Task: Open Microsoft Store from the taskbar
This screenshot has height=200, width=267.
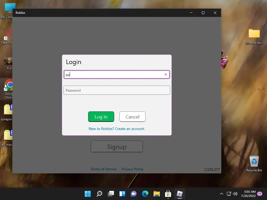Action: point(168,194)
